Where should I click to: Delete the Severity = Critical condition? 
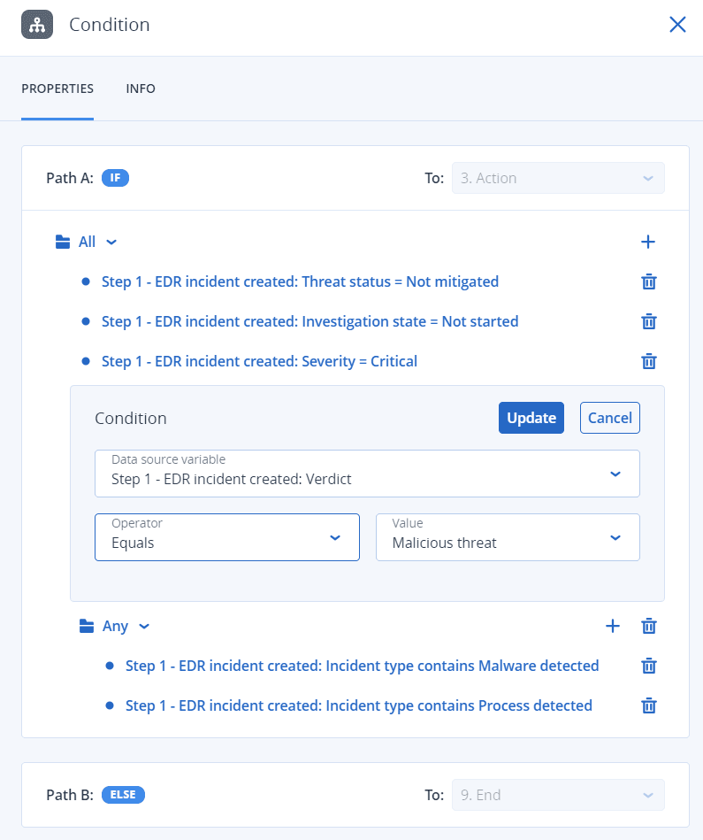click(648, 361)
